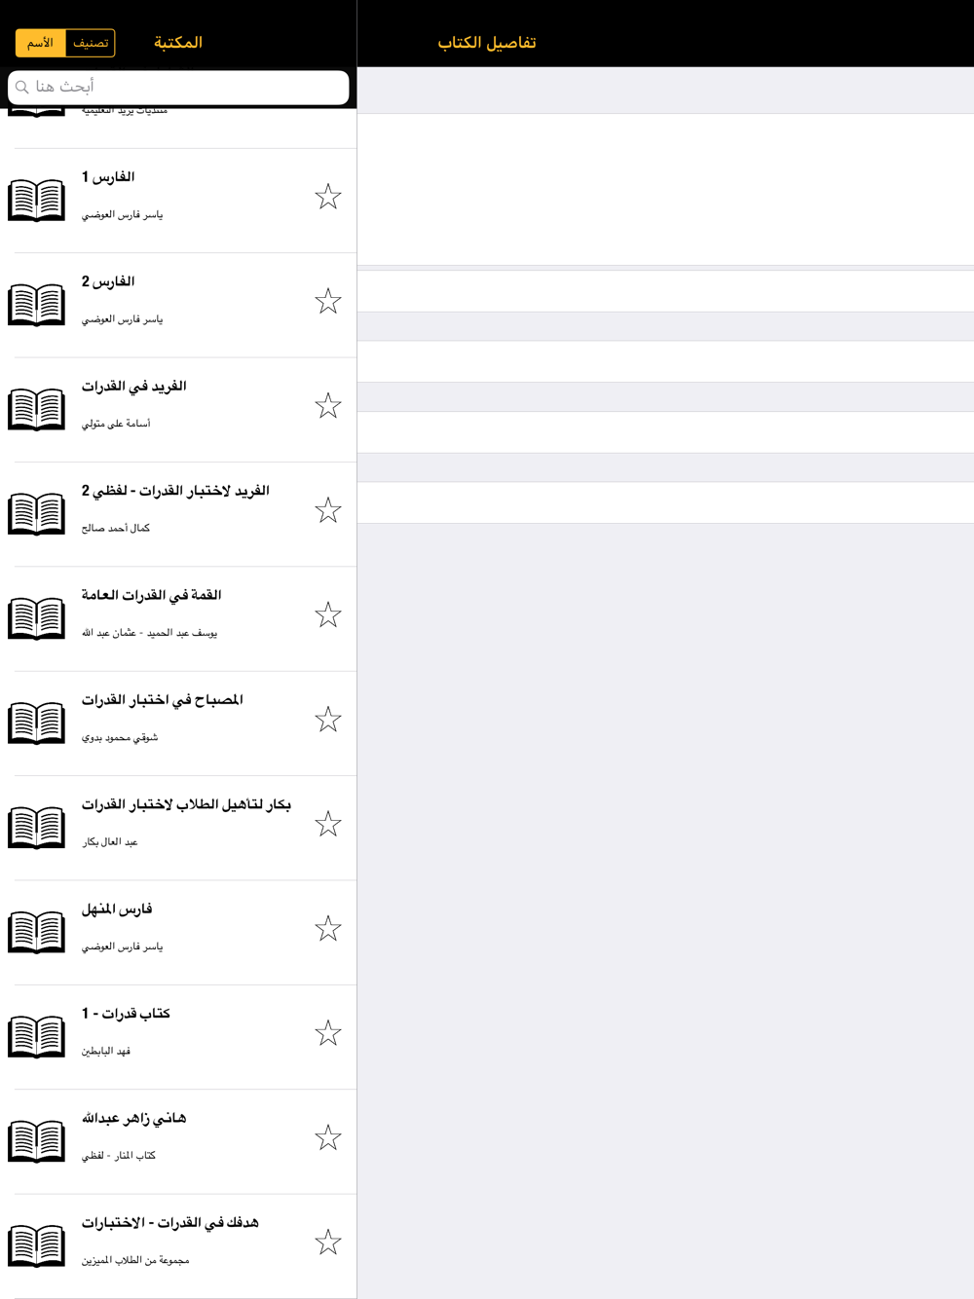
Task: Star the book كتاب قدرات - 1
Action: pyautogui.click(x=328, y=1032)
